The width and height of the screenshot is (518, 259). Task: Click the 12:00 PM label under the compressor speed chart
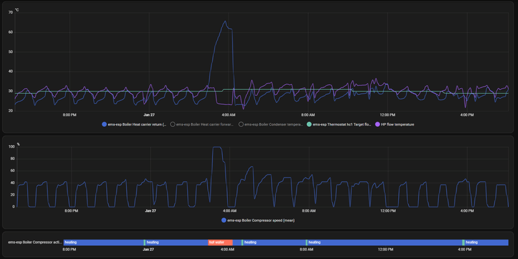[388, 211]
